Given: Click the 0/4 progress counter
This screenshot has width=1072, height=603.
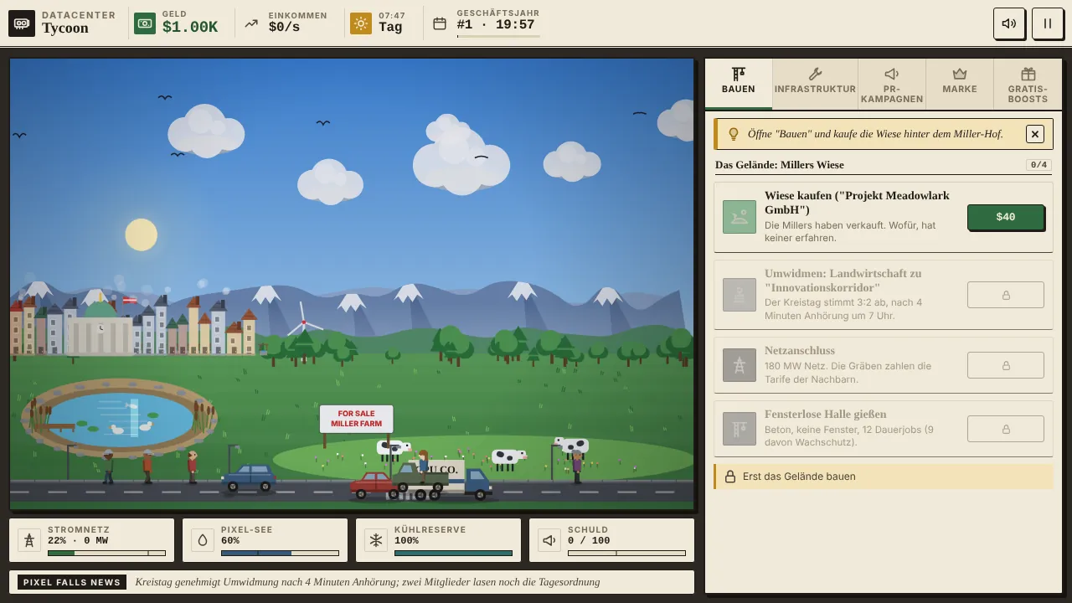Looking at the screenshot, I should (1038, 165).
